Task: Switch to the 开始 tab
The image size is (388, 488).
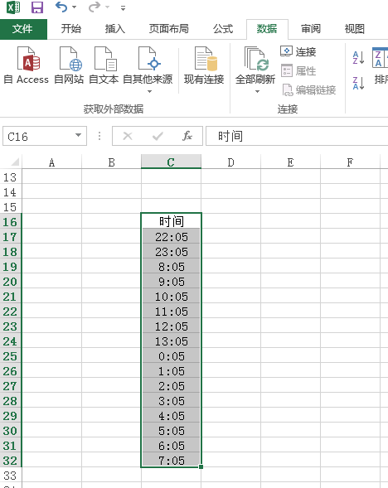Action: [71, 29]
